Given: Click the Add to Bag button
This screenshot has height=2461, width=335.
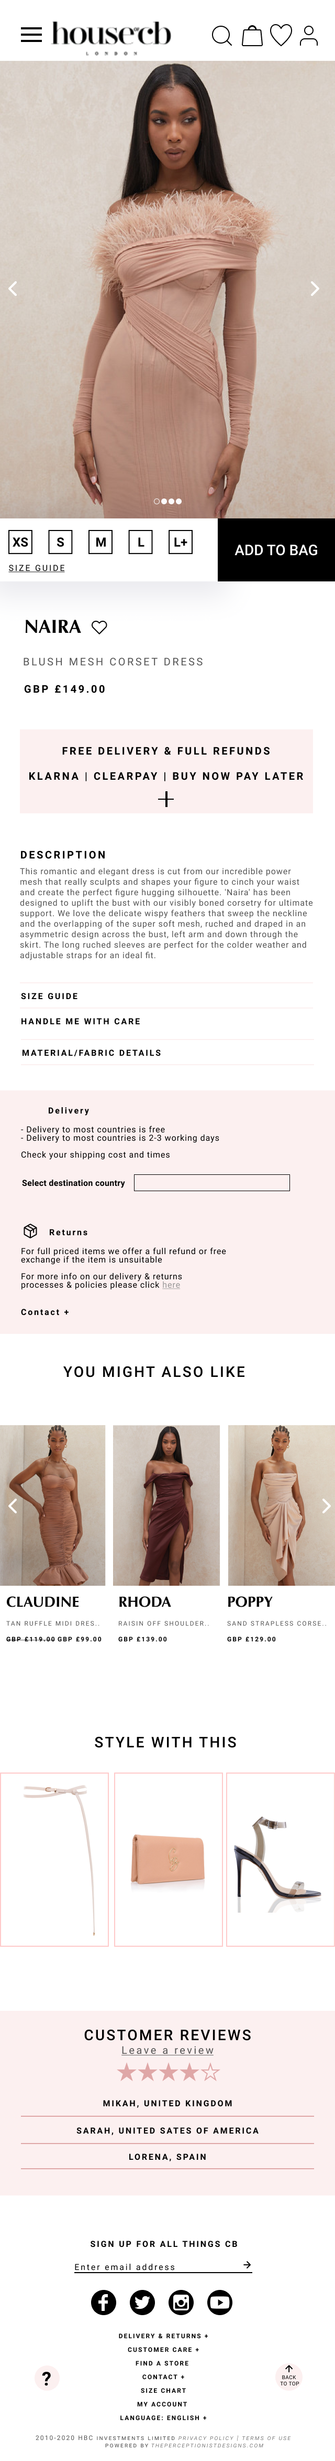Looking at the screenshot, I should click(276, 550).
